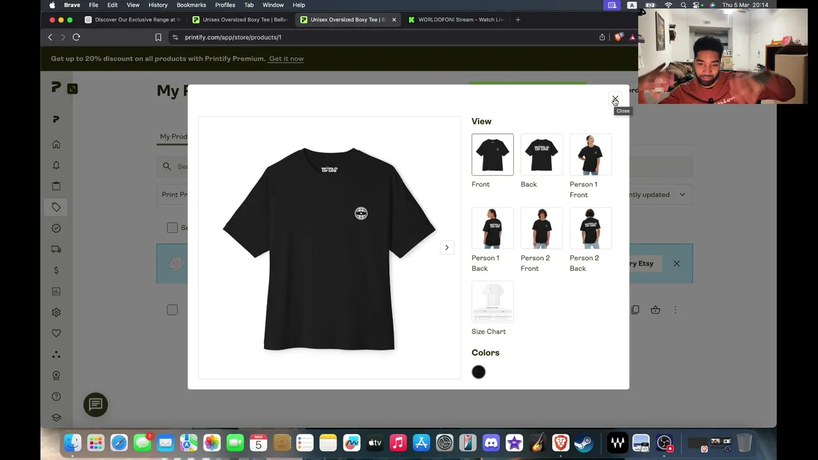818x460 pixels.
Task: Toggle the product row checkbox
Action: [172, 310]
